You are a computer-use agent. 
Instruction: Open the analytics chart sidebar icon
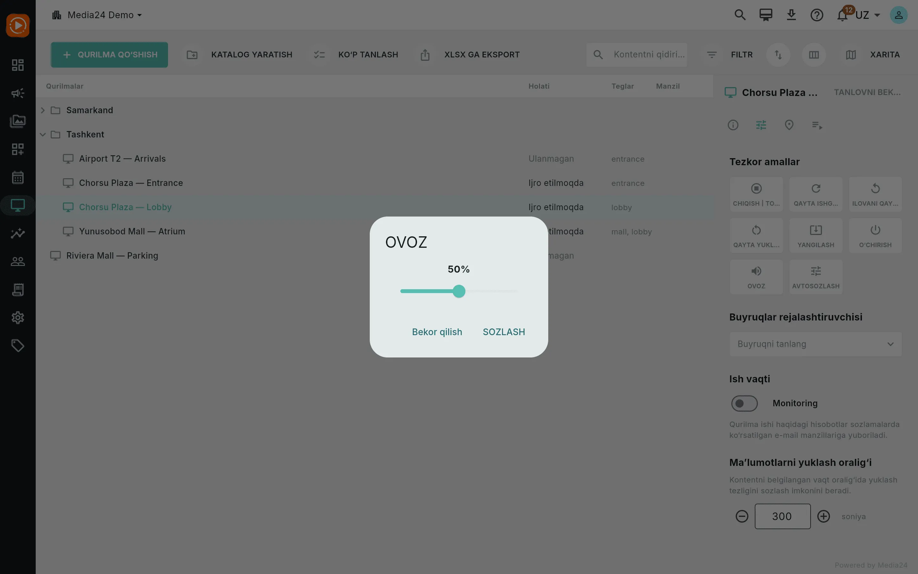click(x=18, y=233)
